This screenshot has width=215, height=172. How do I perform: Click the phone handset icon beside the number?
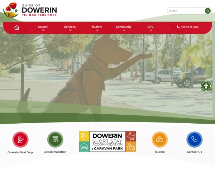coord(178,27)
